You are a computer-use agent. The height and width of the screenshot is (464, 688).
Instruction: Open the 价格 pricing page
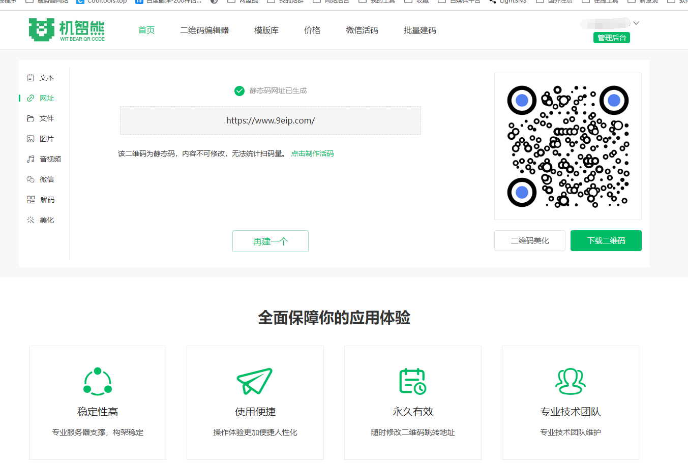tap(312, 30)
